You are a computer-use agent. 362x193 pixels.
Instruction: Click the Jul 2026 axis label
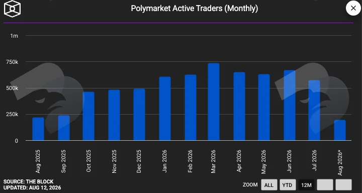pos(314,161)
